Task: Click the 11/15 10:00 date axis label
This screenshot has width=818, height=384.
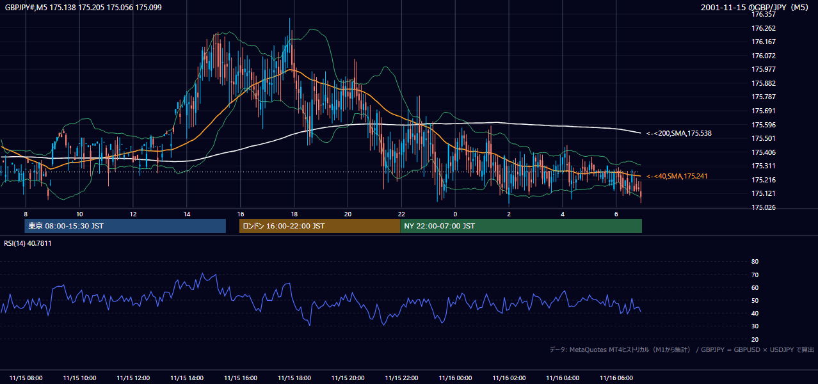Action: tap(80, 378)
